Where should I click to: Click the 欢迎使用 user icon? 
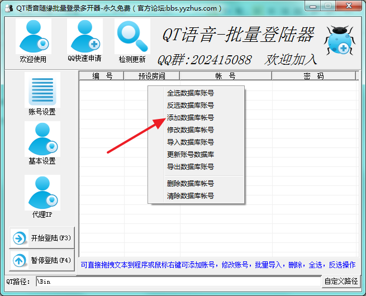(x=33, y=37)
